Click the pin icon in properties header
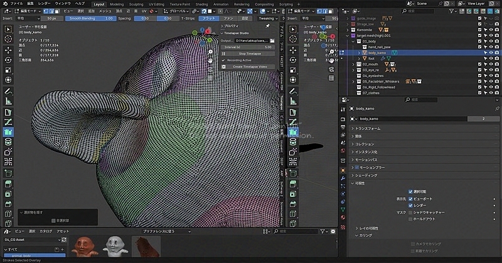502x263 pixels. (x=496, y=108)
